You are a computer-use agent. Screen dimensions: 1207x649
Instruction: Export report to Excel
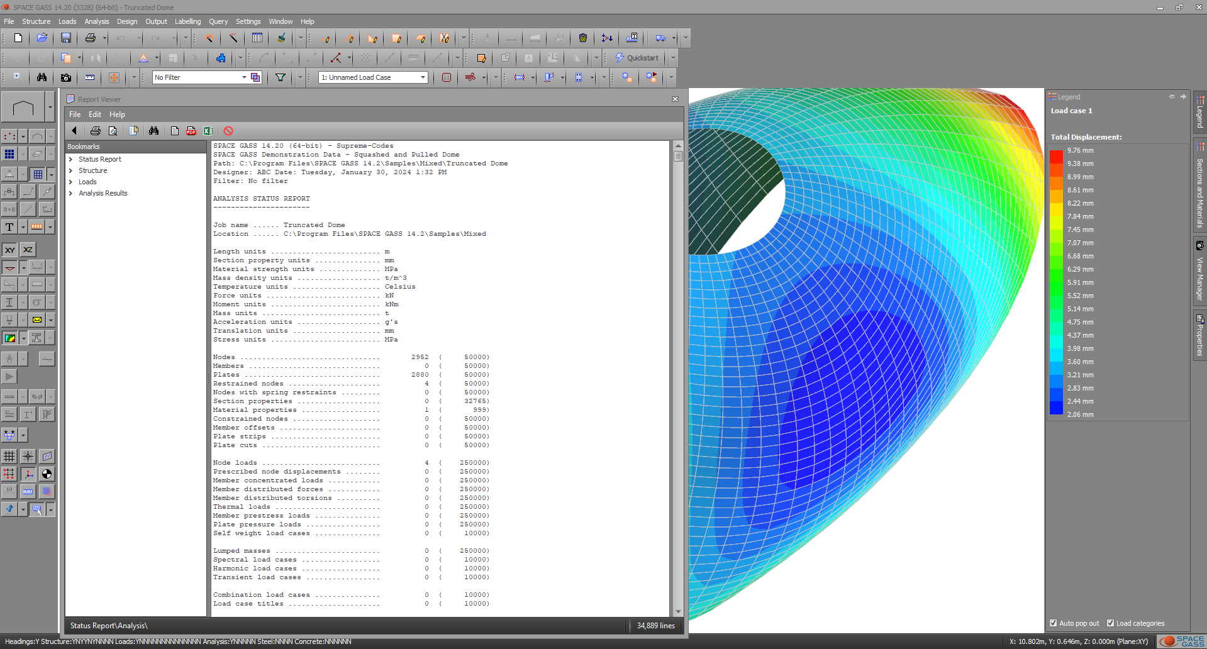208,131
